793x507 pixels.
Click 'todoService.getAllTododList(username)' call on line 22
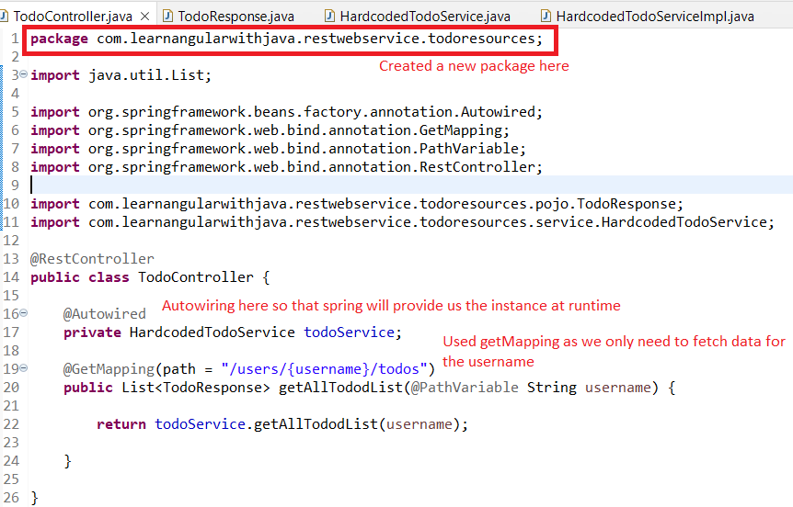tap(307, 424)
